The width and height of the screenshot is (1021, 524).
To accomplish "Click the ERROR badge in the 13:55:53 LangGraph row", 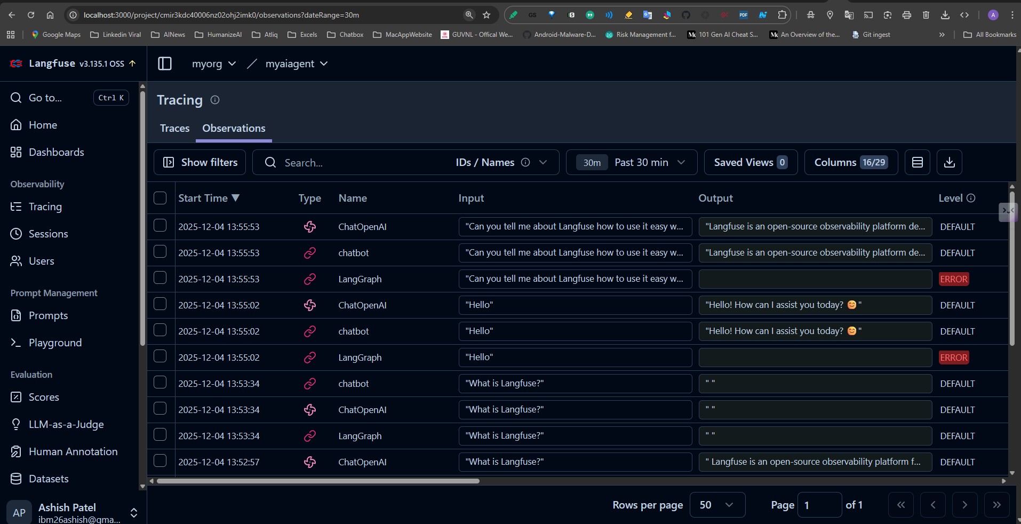I will 954,279.
